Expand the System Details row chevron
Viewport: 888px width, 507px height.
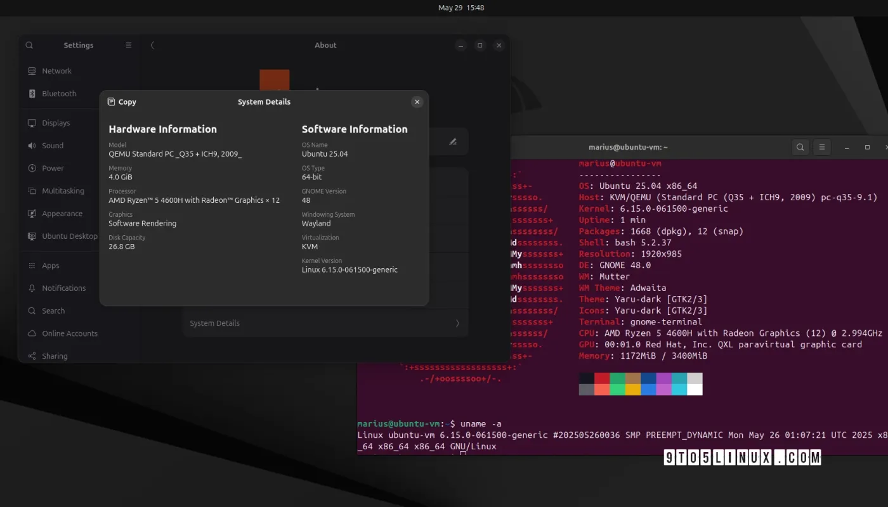point(458,323)
